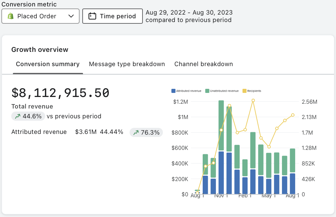
Task: Switch to the Conversion summary tab
Action: (48, 64)
